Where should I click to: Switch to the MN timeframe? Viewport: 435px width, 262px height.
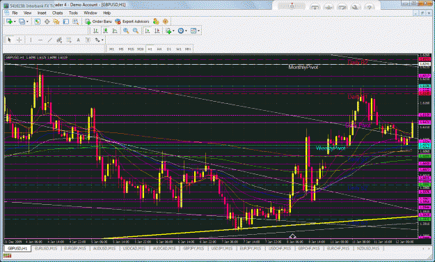[x=188, y=49]
